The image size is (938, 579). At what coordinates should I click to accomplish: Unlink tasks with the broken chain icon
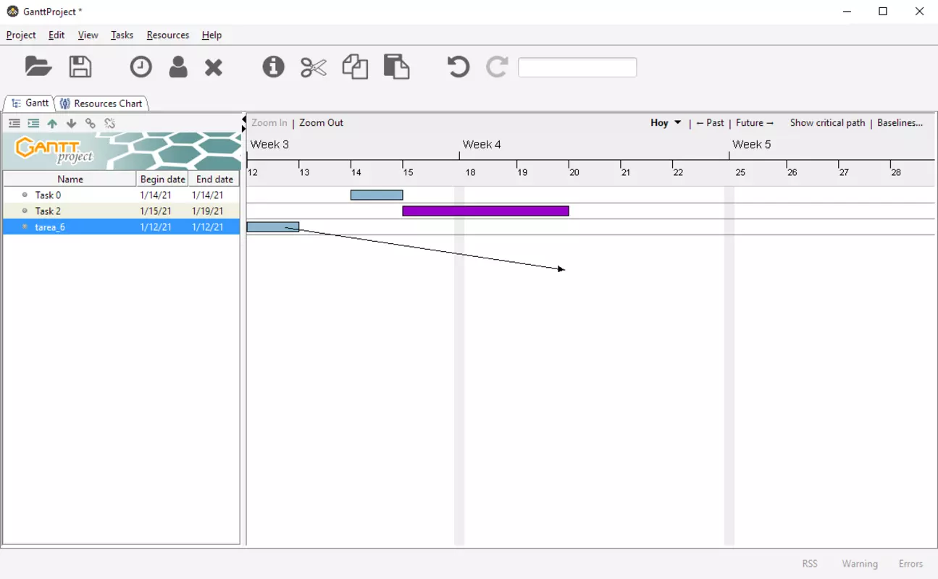pyautogui.click(x=110, y=124)
